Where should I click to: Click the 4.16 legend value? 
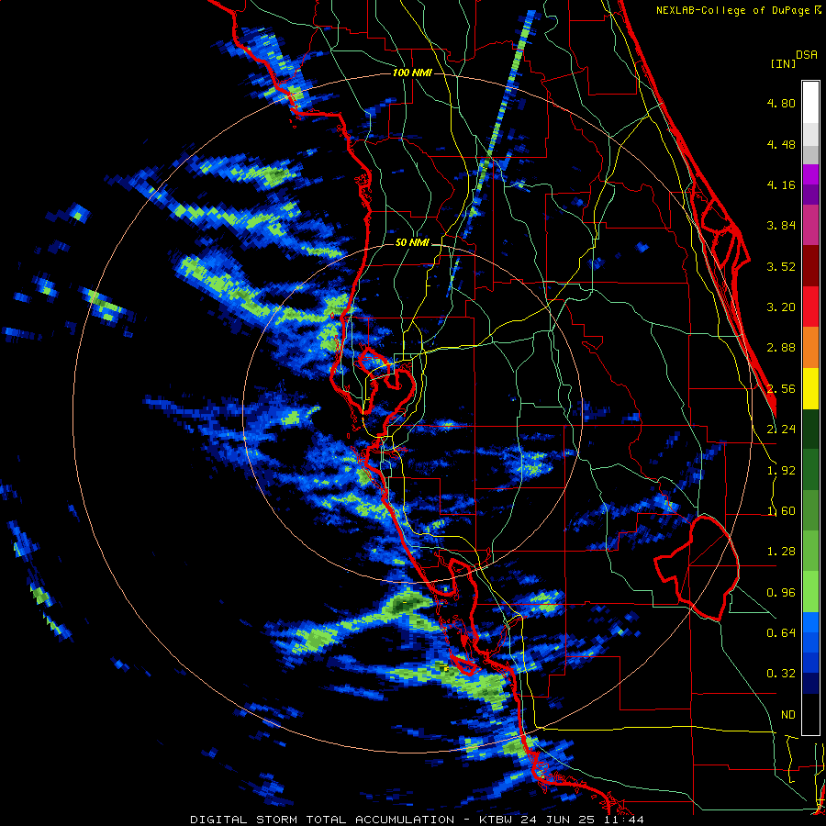[781, 184]
